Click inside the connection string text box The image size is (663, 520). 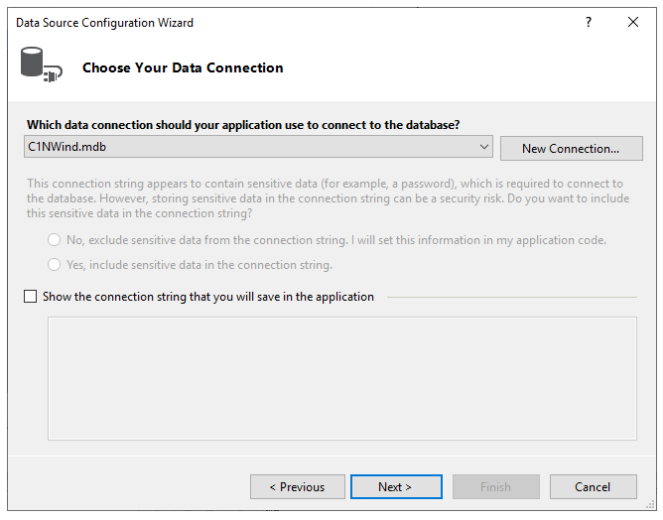click(x=342, y=377)
